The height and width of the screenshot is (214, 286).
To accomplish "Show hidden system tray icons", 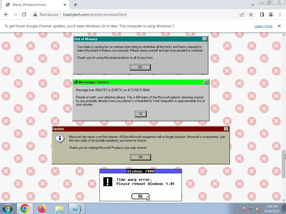I will [x=237, y=209].
